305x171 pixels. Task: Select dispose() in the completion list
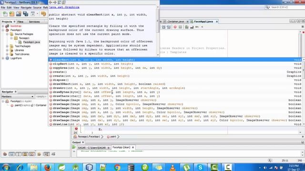point(175,80)
